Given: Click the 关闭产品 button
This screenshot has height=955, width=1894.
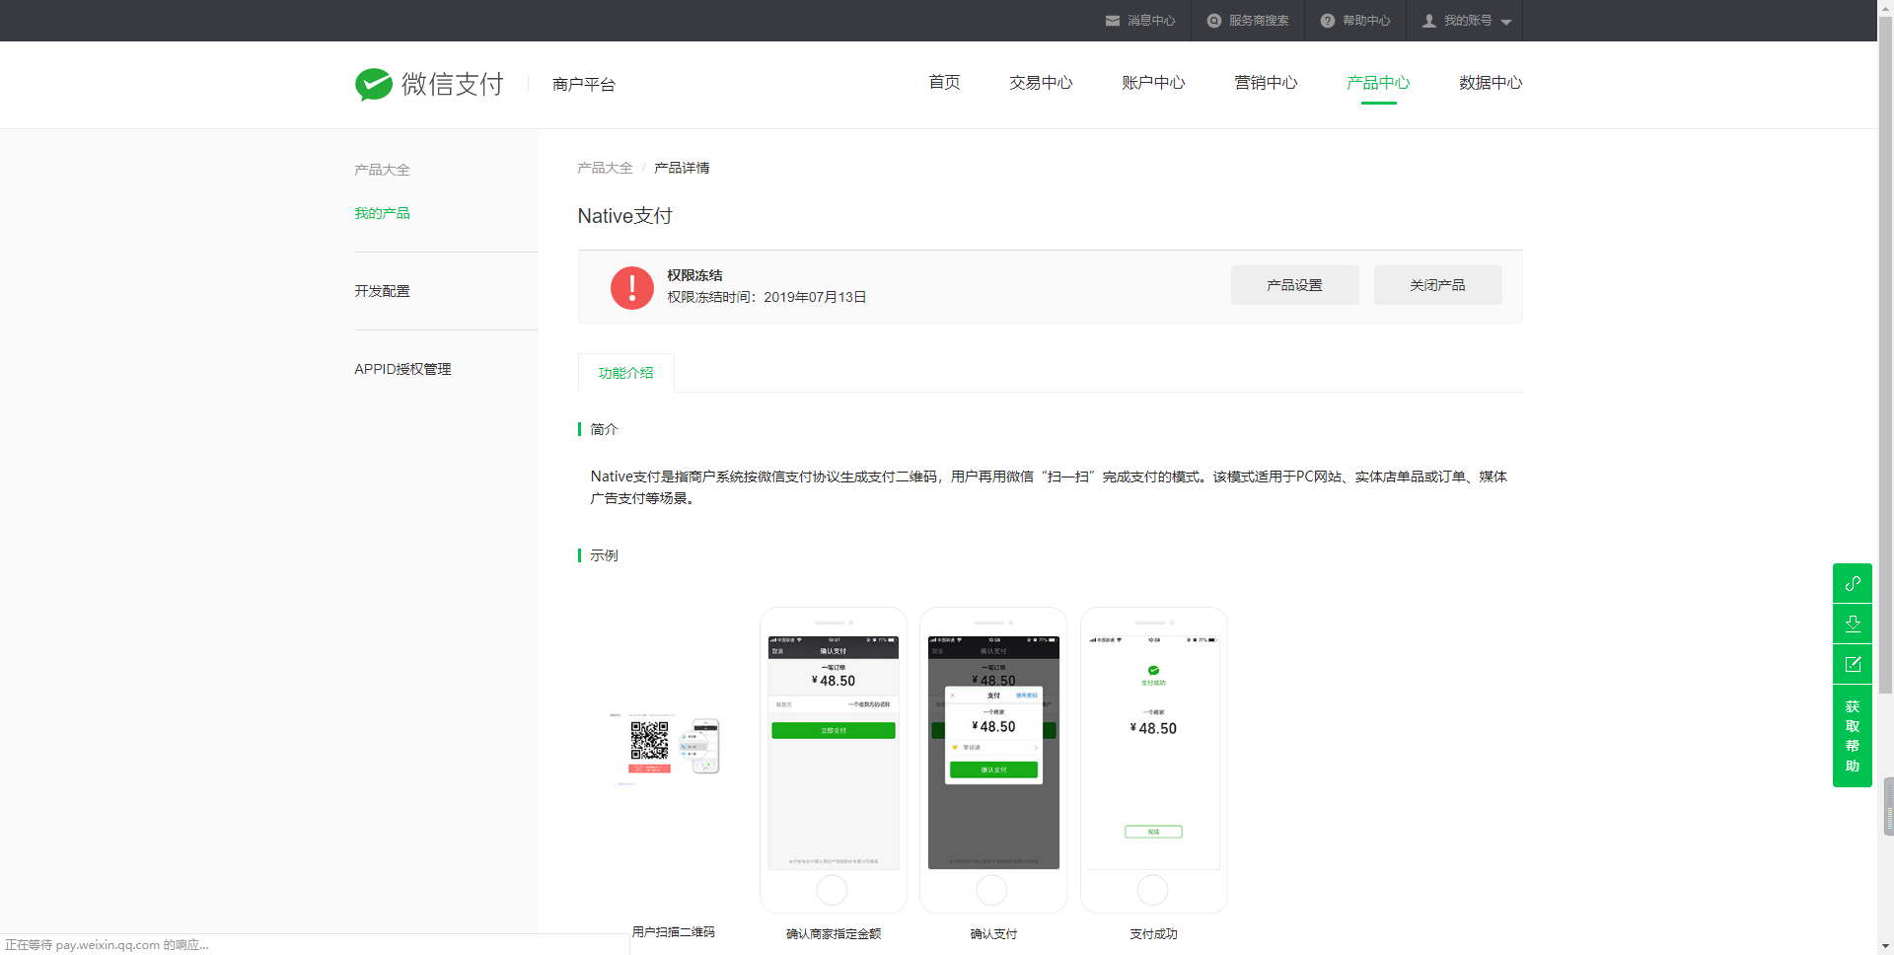Looking at the screenshot, I should [1437, 285].
